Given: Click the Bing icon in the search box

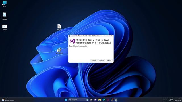Looking at the screenshot, I should click(x=87, y=100).
